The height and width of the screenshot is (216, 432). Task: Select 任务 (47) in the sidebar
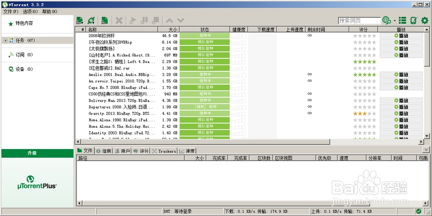(37, 41)
